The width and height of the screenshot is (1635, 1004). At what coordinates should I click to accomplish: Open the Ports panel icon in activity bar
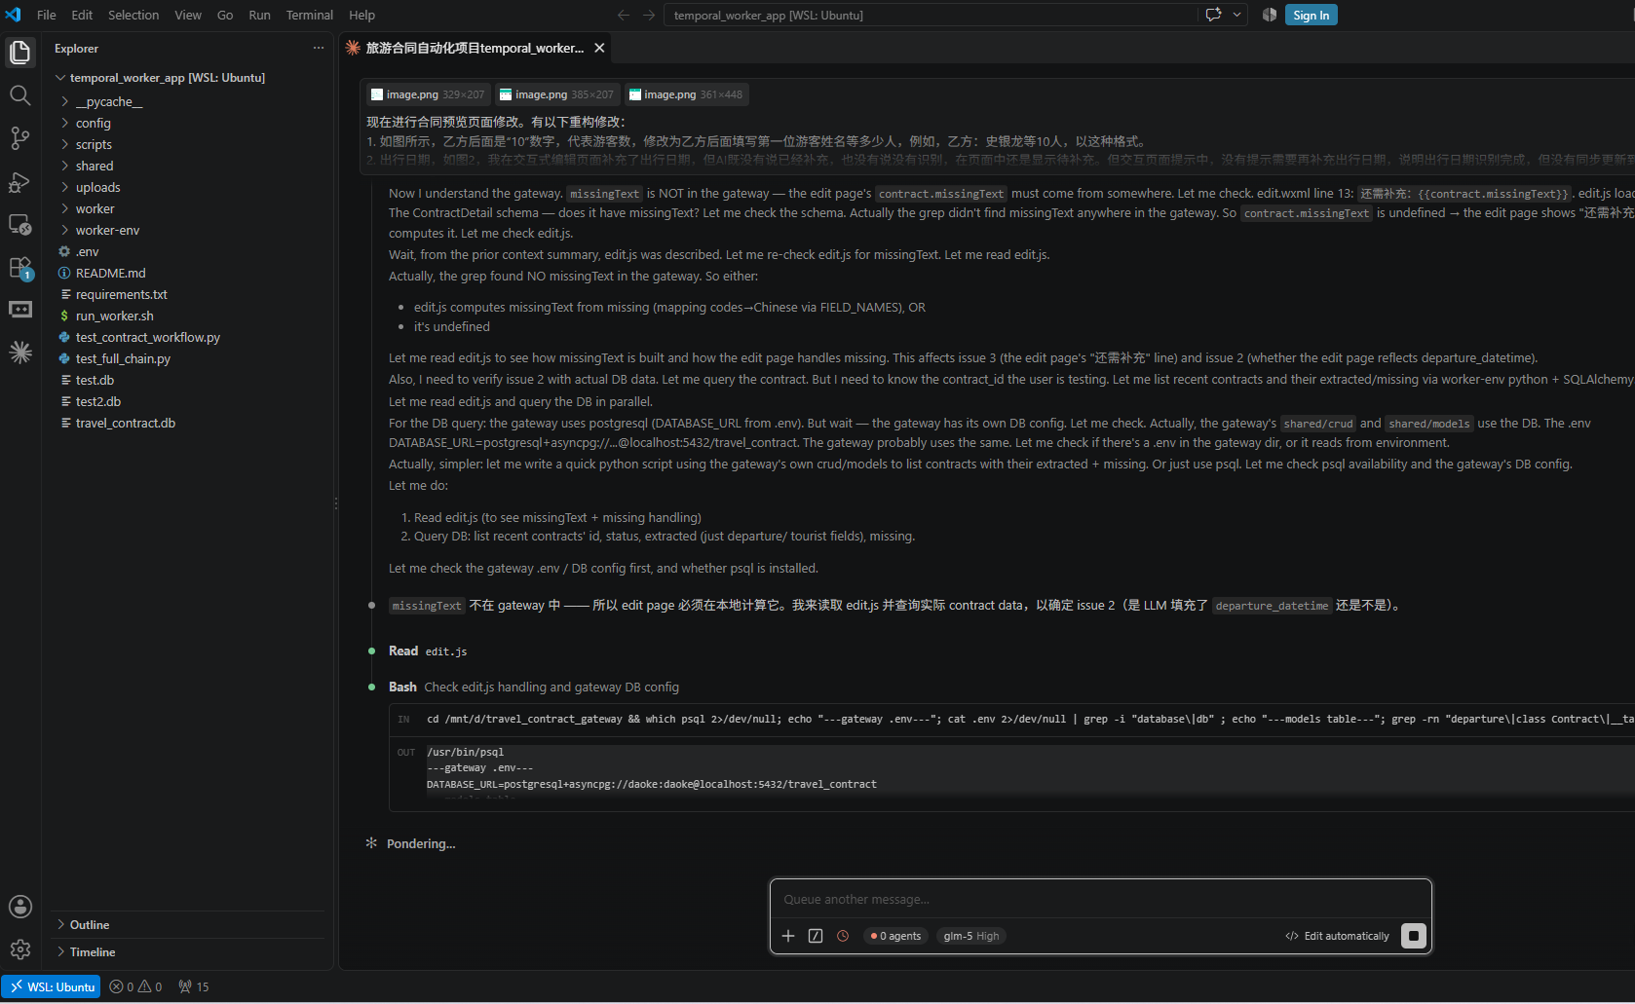pyautogui.click(x=20, y=310)
